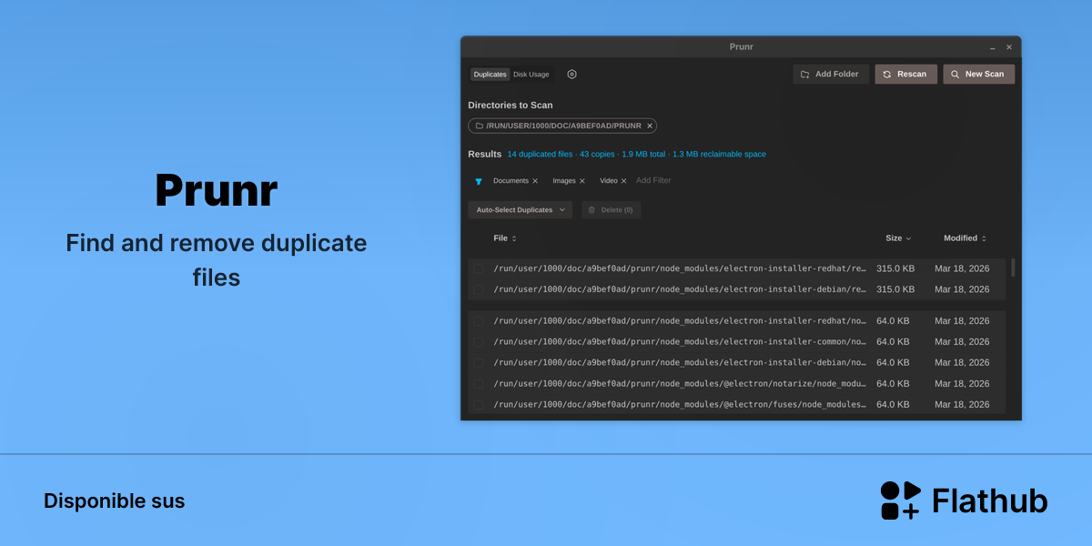Remove the Documents filter tag
The height and width of the screenshot is (546, 1092).
point(535,181)
